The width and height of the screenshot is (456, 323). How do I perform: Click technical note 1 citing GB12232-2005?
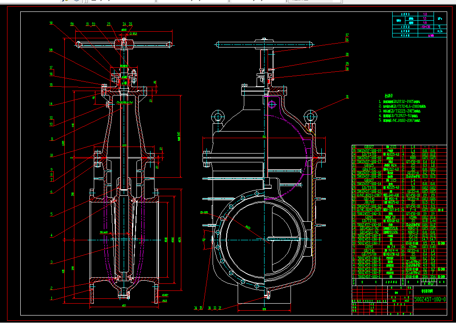400,102
